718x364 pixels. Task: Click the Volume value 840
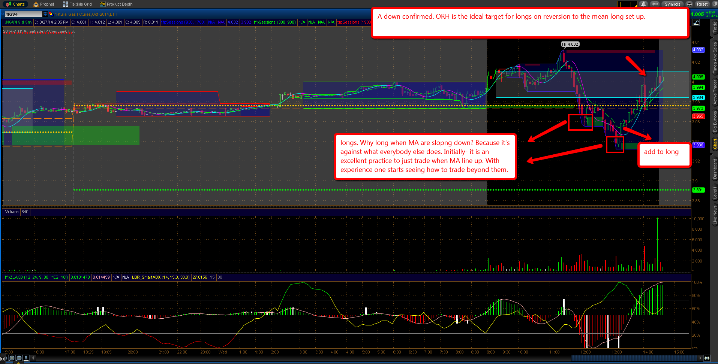pyautogui.click(x=25, y=212)
